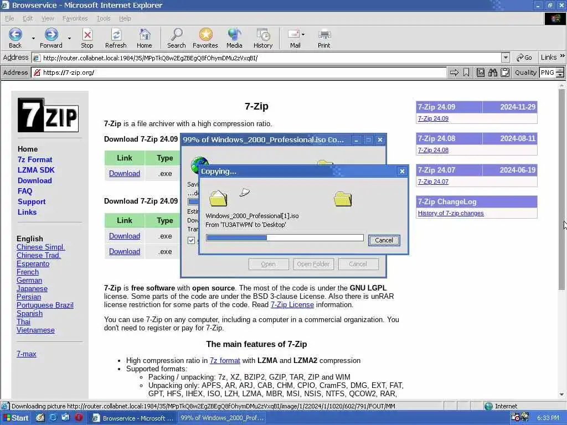Click the Browservice bookmark ribbon icon
This screenshot has height=425, width=567.
(466, 72)
